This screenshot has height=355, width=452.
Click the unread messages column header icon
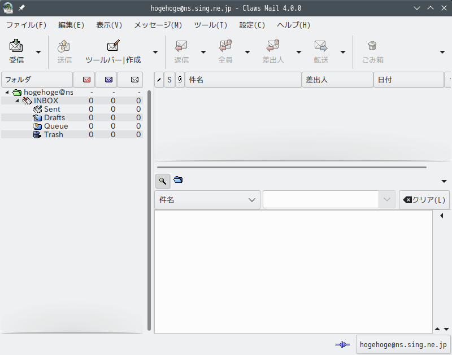(x=108, y=80)
